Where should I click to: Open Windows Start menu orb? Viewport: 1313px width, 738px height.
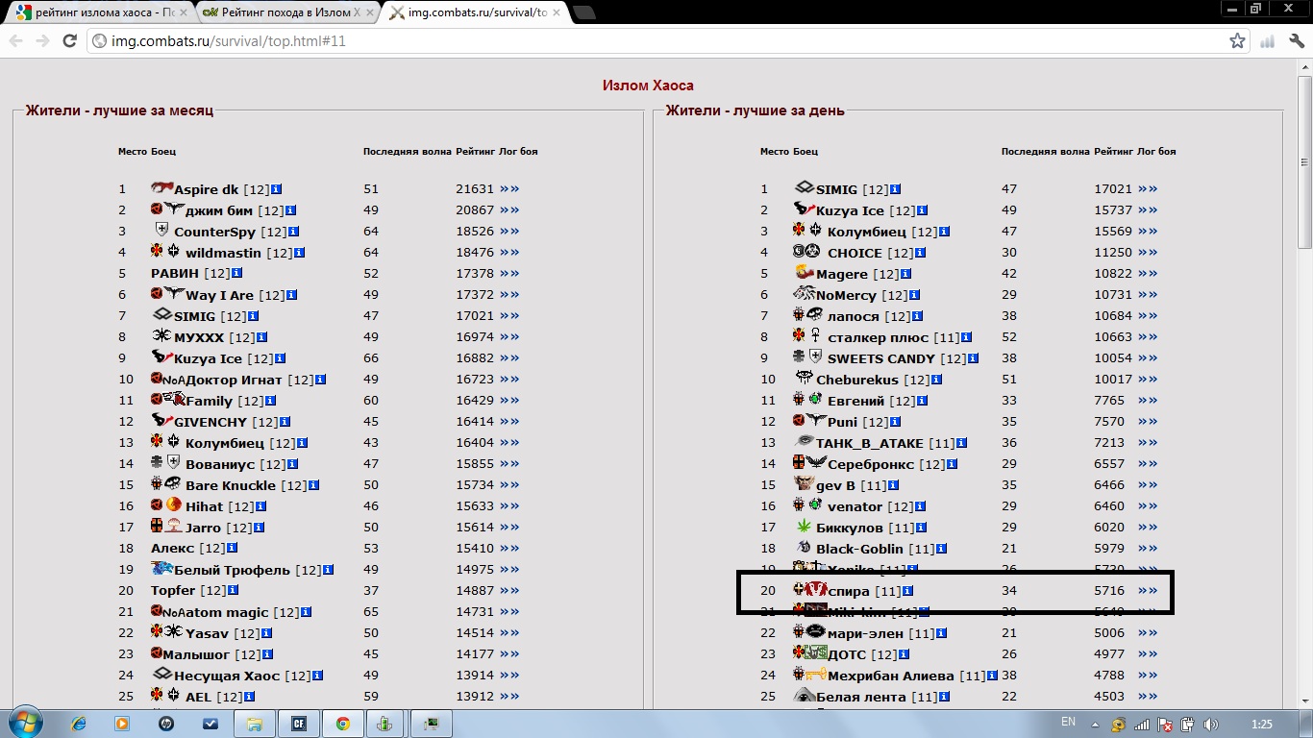click(x=24, y=723)
